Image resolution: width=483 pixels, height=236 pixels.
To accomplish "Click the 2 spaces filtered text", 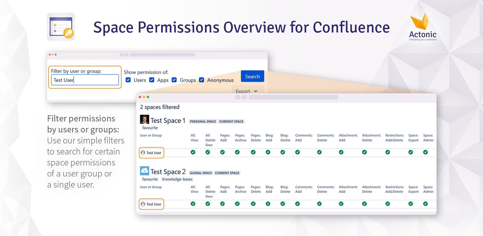I will click(160, 107).
